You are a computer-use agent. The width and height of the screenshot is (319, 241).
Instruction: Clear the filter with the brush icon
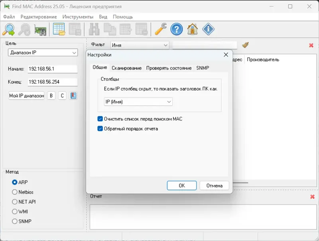246,45
